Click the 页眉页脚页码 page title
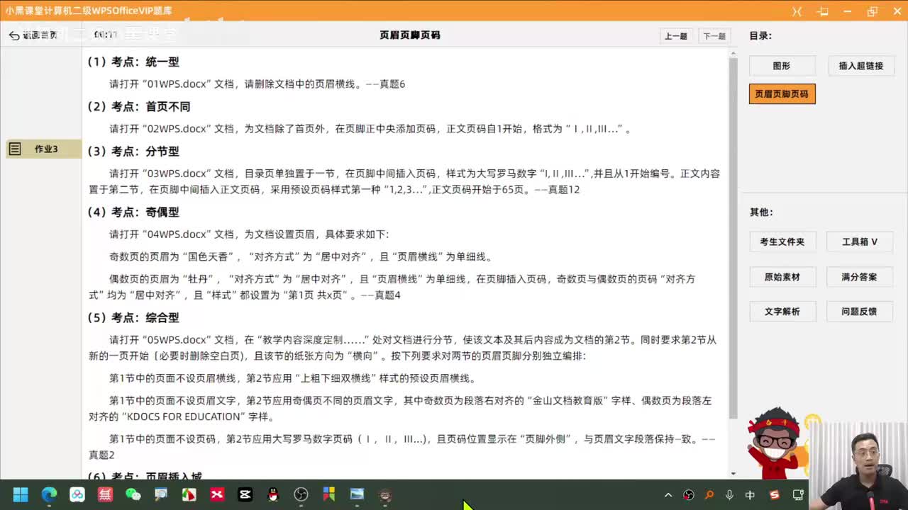Viewport: 908px width, 510px height. pos(410,35)
